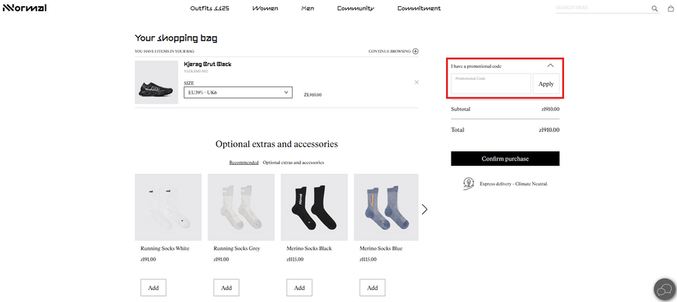Image resolution: width=677 pixels, height=302 pixels.
Task: Open the Outfits SS25 menu
Action: (x=209, y=8)
